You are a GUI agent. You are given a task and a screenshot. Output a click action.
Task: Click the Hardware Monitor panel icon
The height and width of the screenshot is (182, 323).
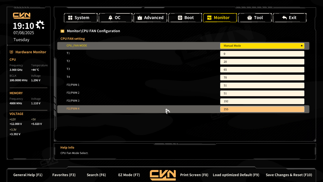point(11,52)
